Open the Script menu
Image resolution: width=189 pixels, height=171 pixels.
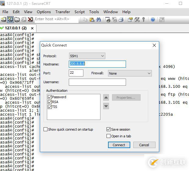79,12
